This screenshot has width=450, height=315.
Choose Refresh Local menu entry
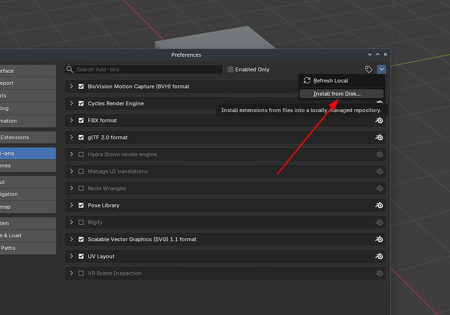point(341,81)
